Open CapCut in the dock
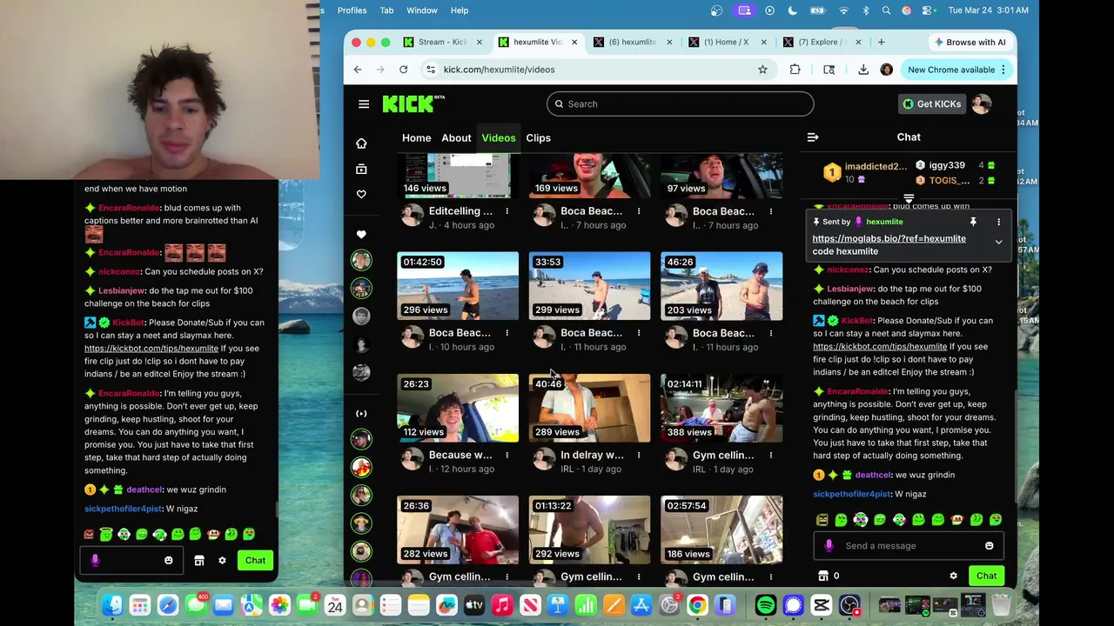The height and width of the screenshot is (626, 1114). pos(822,605)
